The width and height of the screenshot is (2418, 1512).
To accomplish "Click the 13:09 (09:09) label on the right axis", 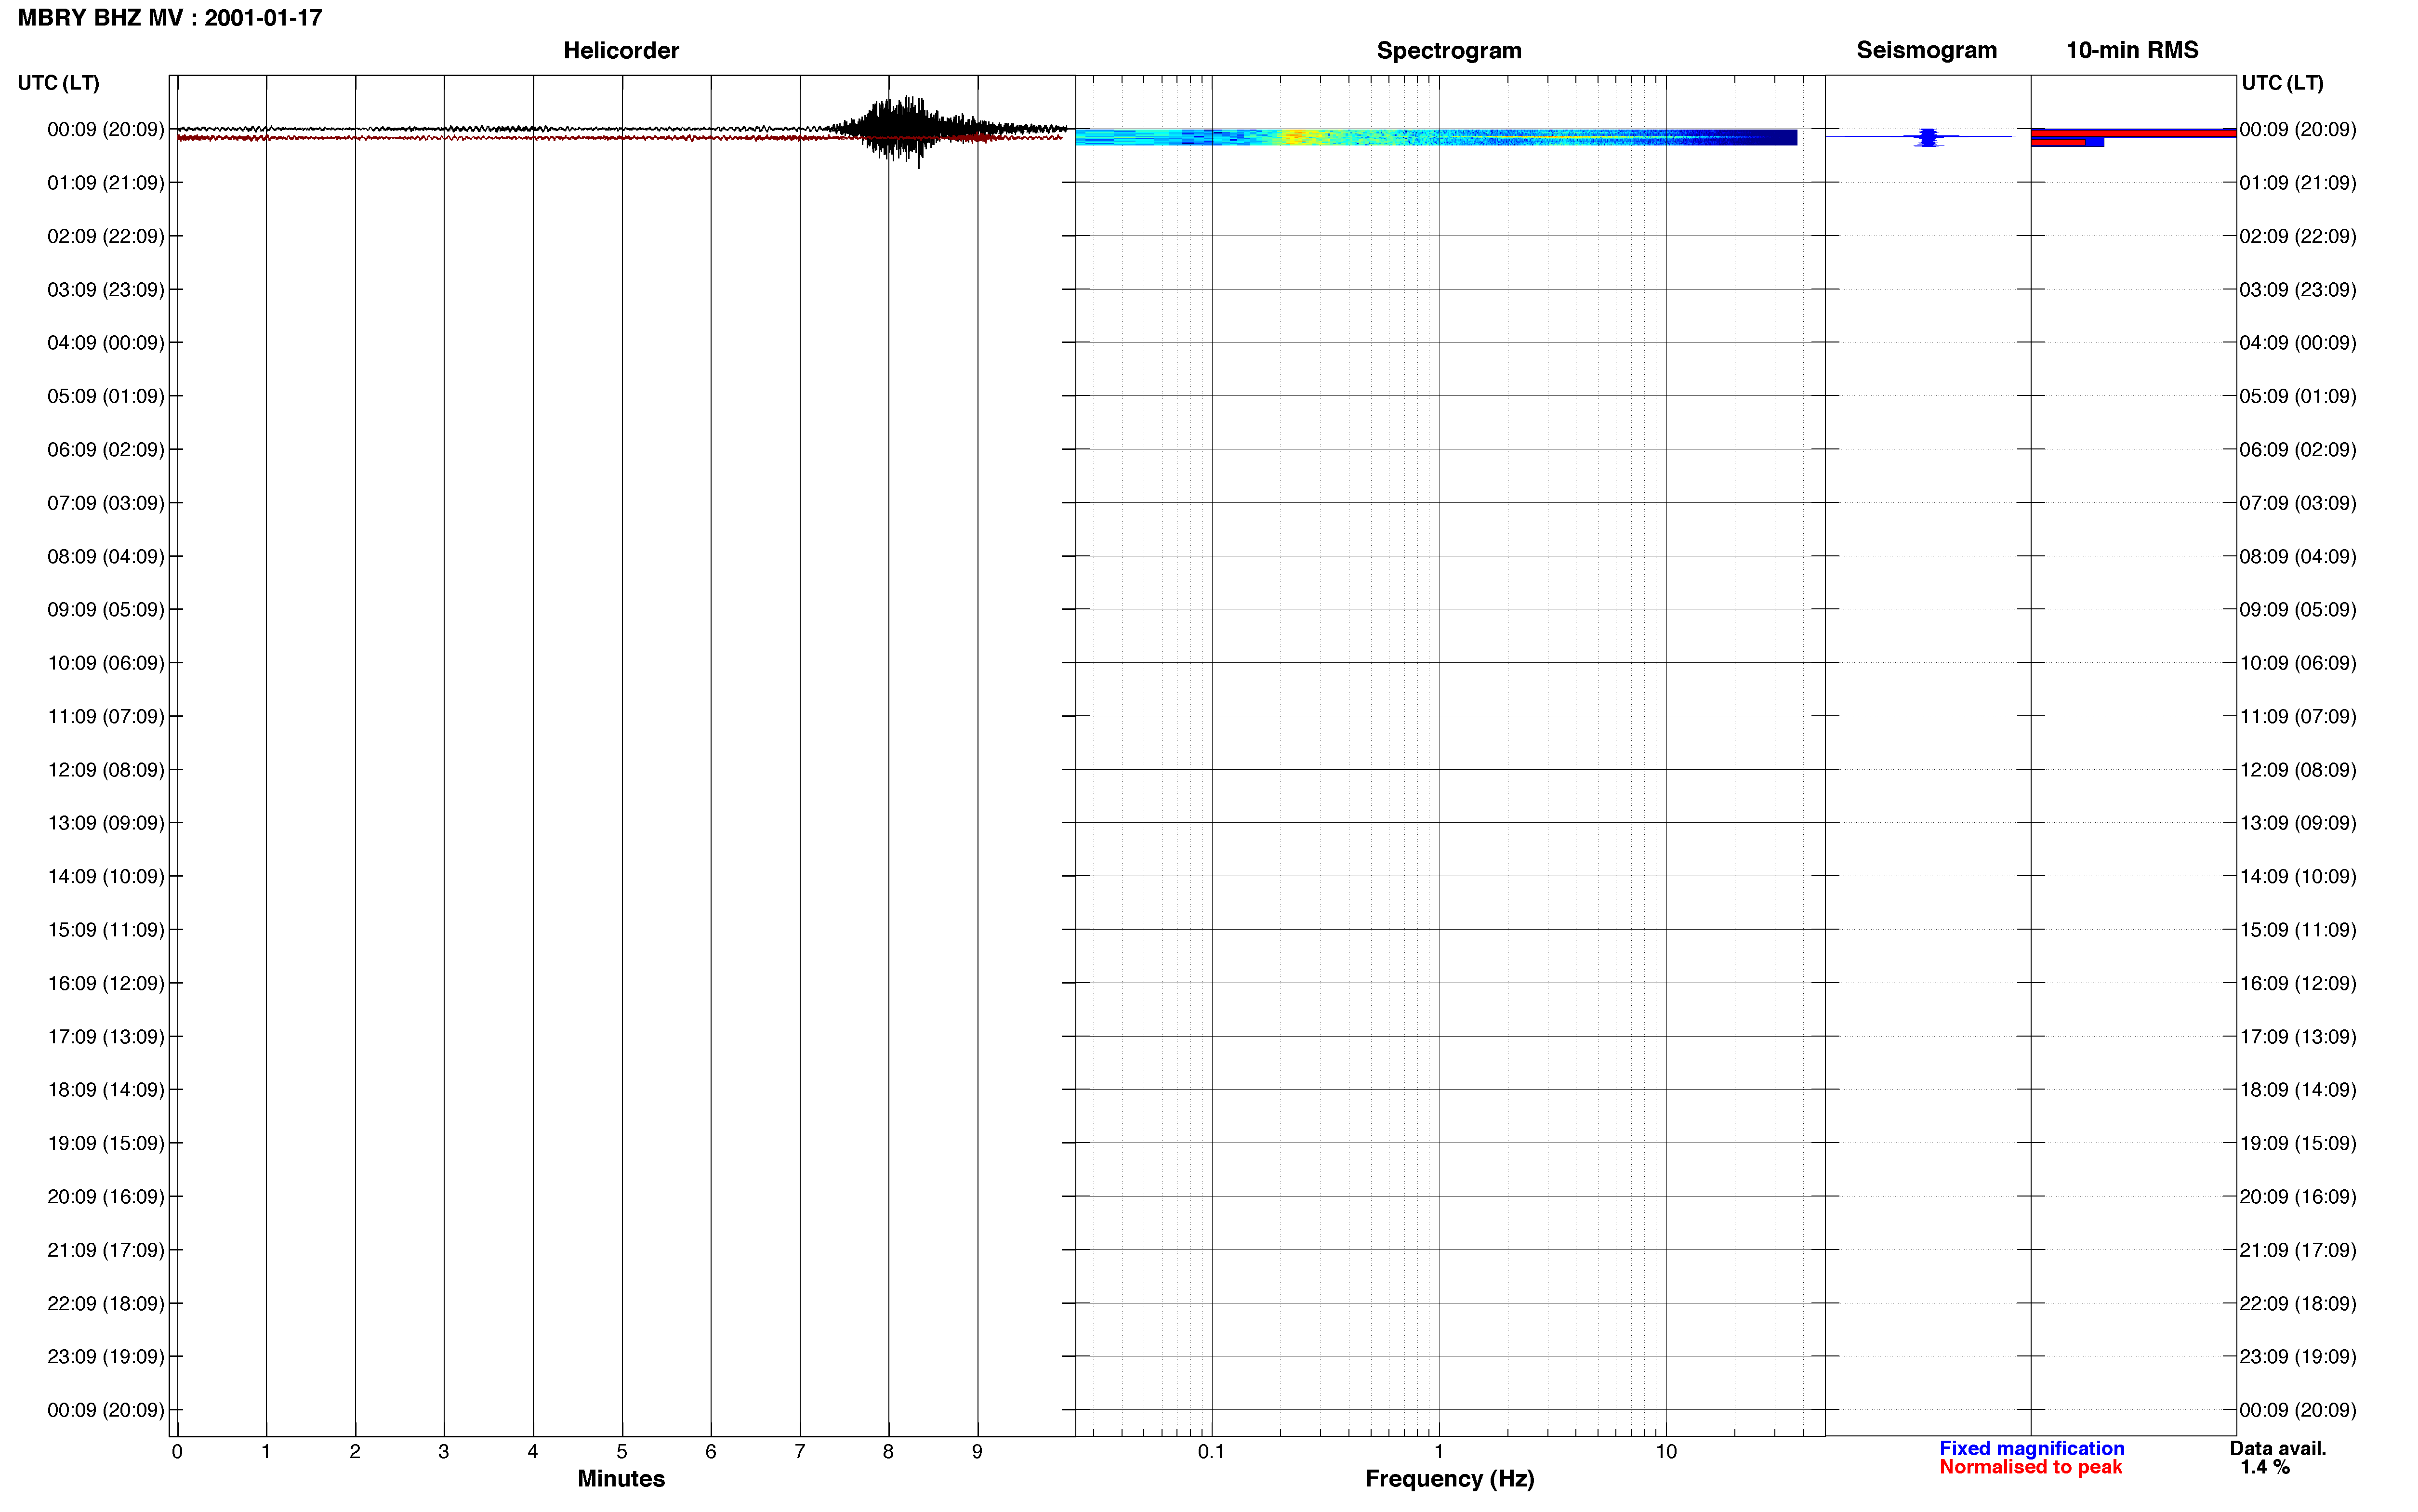I will pos(2298,823).
